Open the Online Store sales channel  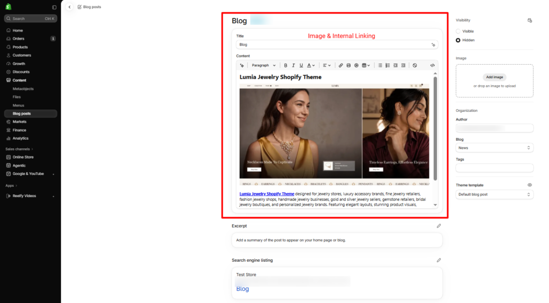pos(31,157)
